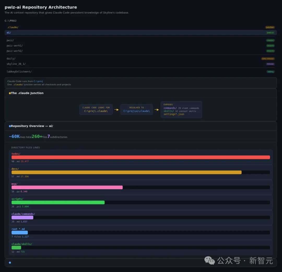This screenshot has height=272, width=282.
Task: Select the pwiz-work1/ directory entry
Action: coord(15,46)
